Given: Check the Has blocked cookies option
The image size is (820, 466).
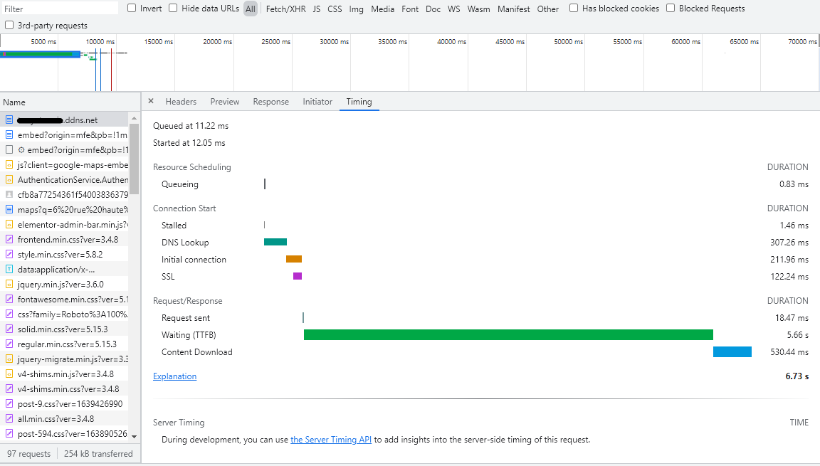Looking at the screenshot, I should [574, 8].
